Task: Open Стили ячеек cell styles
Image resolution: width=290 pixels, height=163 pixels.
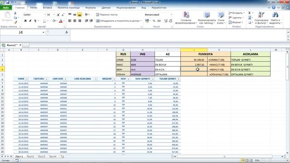Action: point(221,18)
